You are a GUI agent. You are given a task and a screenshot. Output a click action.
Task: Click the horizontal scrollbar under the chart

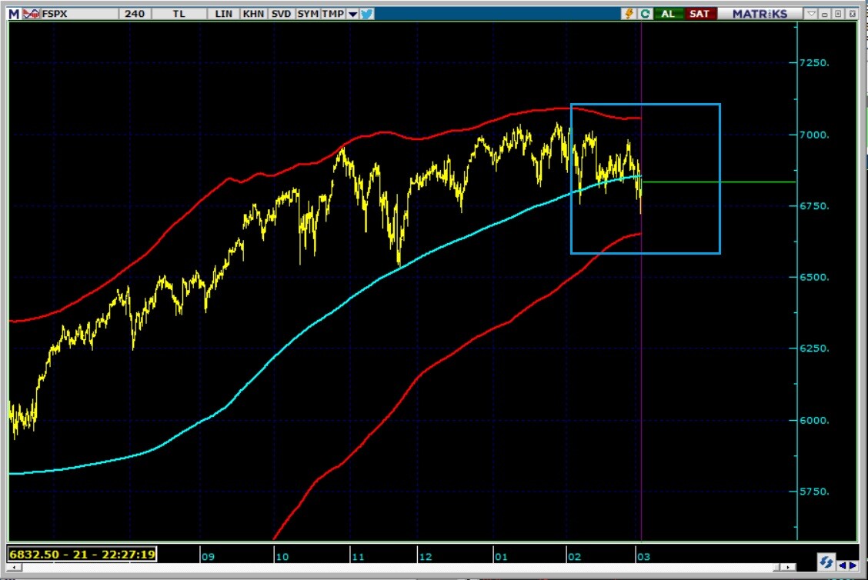(385, 567)
